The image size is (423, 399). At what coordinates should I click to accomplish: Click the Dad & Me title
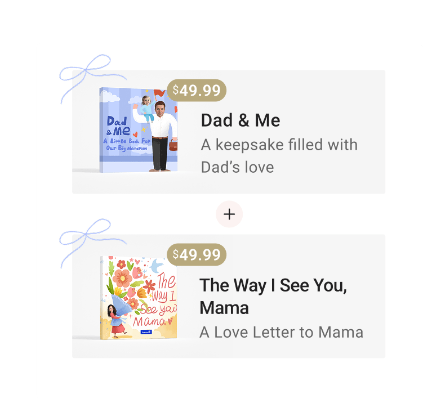coord(241,120)
